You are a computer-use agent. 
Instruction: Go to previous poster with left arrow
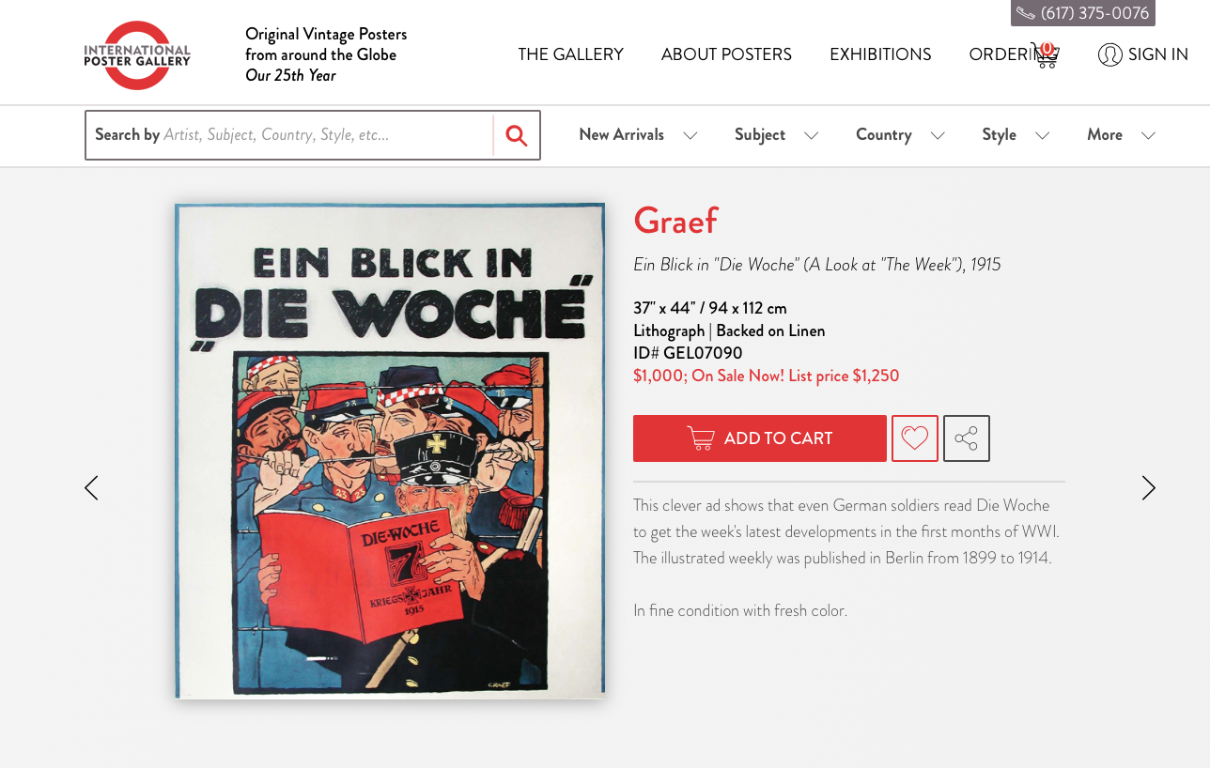coord(91,488)
